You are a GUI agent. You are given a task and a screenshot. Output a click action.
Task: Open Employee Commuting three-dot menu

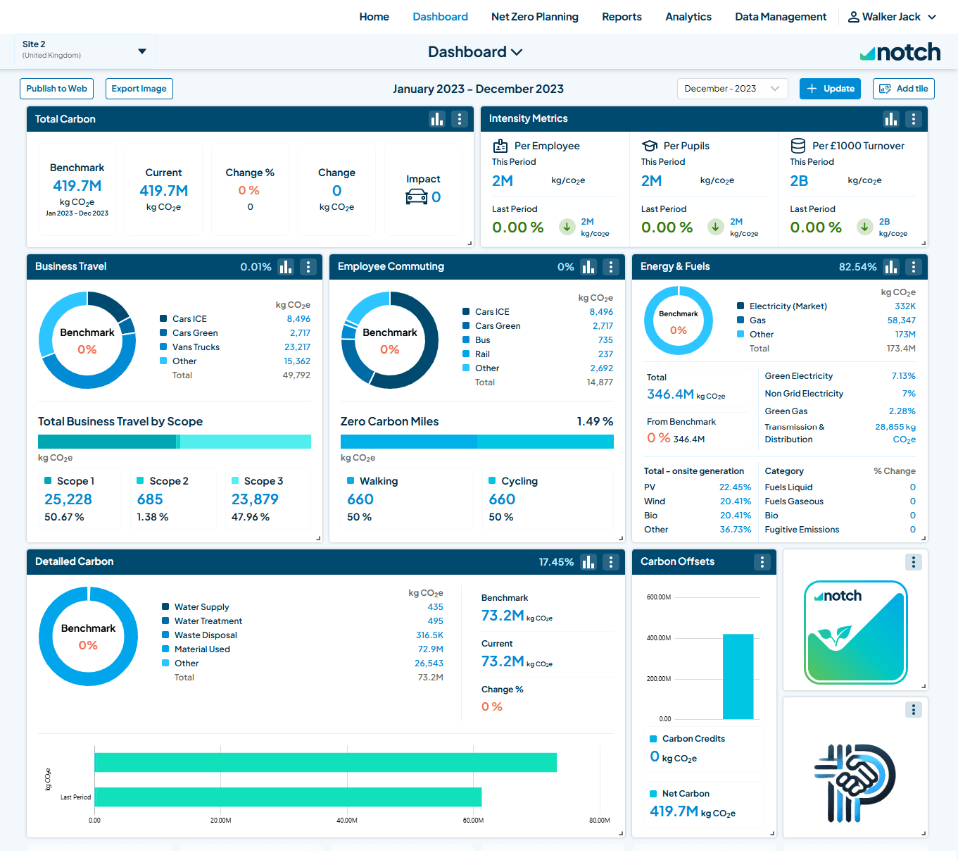coord(610,267)
